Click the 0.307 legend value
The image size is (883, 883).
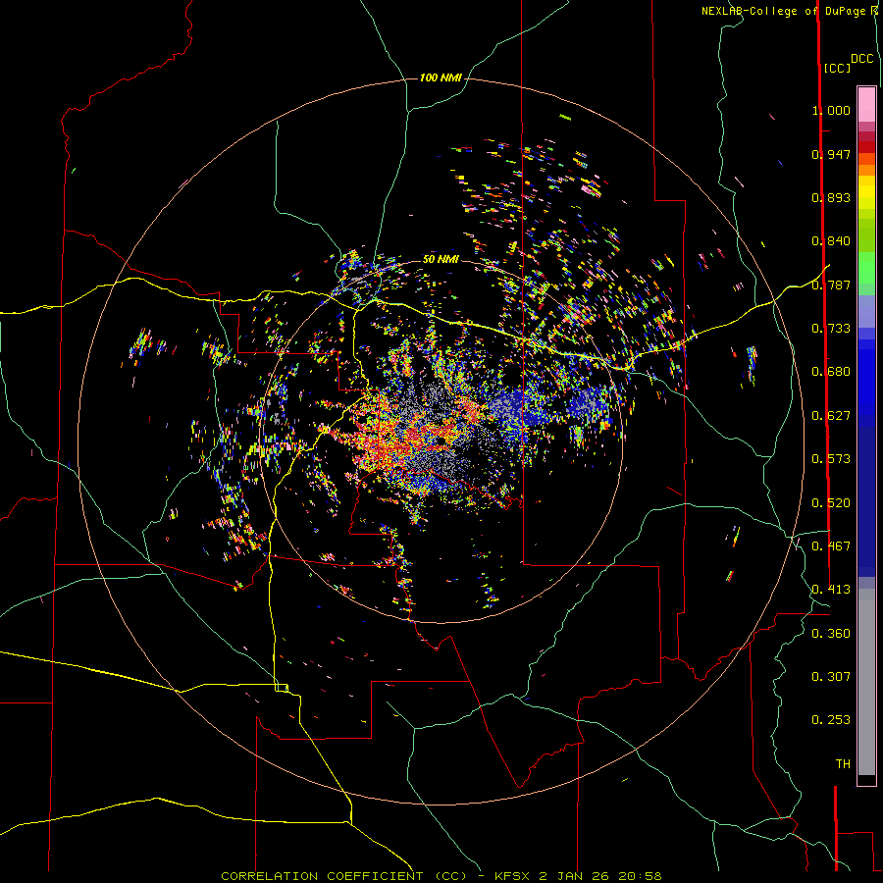(831, 677)
